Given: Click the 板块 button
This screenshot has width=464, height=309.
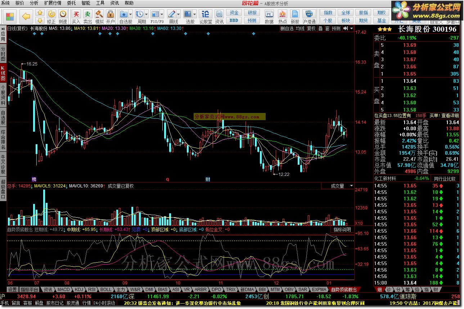Looking at the screenshot, I should tap(346, 21).
